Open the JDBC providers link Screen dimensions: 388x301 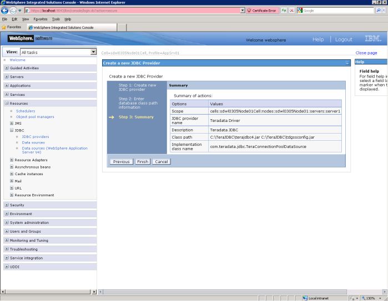pos(36,137)
